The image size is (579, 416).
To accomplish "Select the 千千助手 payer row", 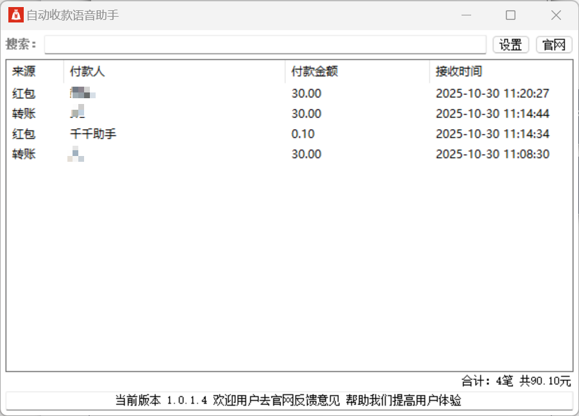I will tap(289, 134).
